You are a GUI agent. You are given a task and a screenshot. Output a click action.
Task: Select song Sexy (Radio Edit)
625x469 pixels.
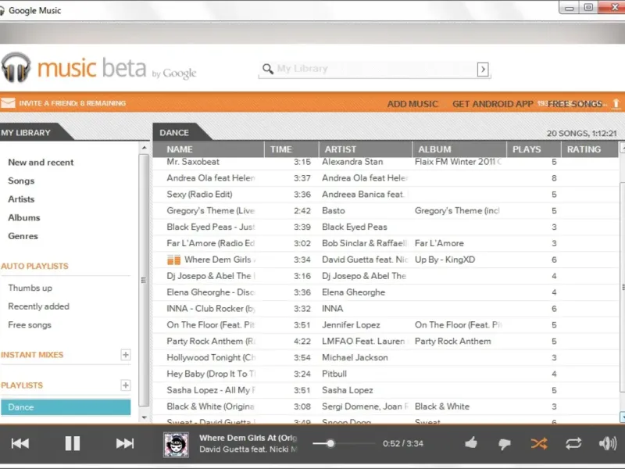[199, 194]
